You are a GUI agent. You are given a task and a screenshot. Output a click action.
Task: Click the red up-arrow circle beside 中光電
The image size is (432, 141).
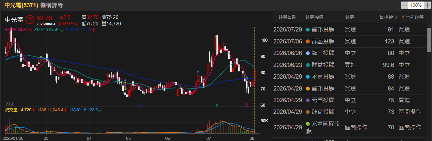[30, 20]
